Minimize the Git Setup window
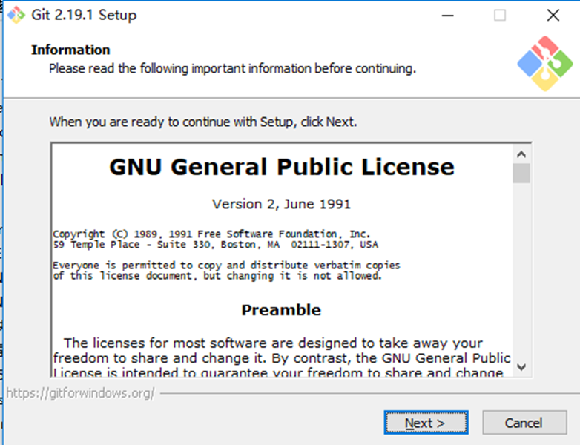 click(446, 15)
